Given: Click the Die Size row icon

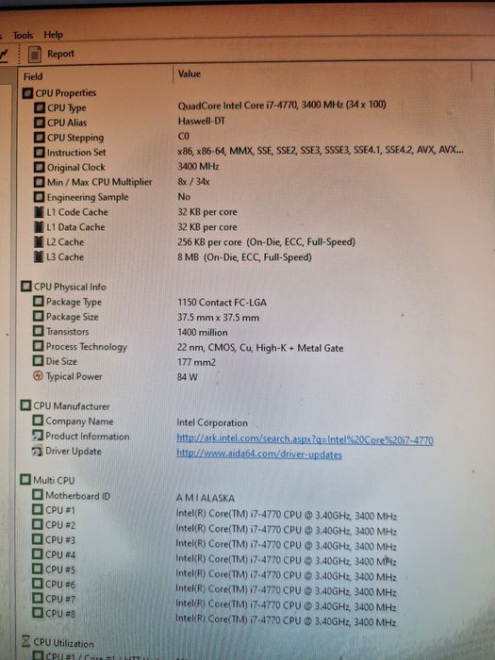Looking at the screenshot, I should [x=38, y=361].
